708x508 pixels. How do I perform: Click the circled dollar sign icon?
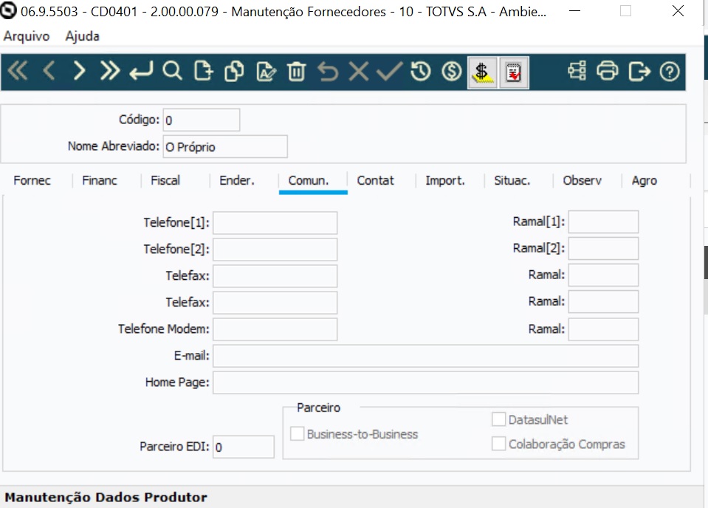coord(452,71)
